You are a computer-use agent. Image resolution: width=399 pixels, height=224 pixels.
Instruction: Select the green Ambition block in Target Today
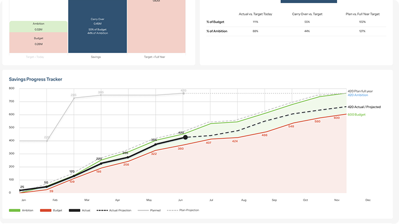pos(38,27)
